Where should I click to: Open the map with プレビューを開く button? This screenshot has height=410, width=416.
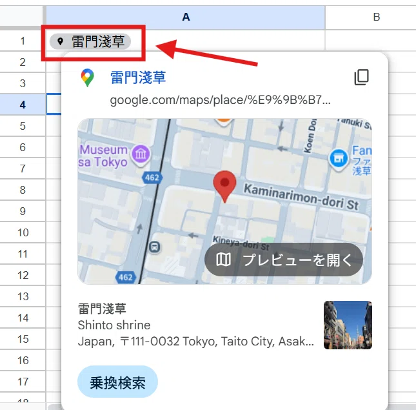click(x=284, y=260)
